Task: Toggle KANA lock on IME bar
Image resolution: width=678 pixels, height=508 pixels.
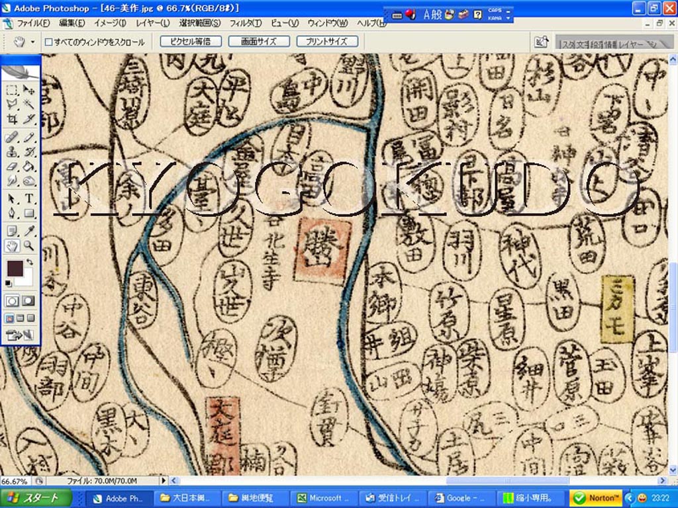Action: tap(494, 19)
